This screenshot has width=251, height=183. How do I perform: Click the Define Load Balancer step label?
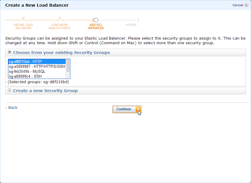coord(23,27)
